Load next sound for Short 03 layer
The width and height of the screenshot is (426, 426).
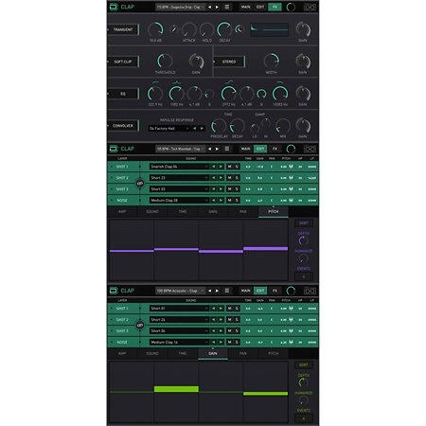(221, 189)
